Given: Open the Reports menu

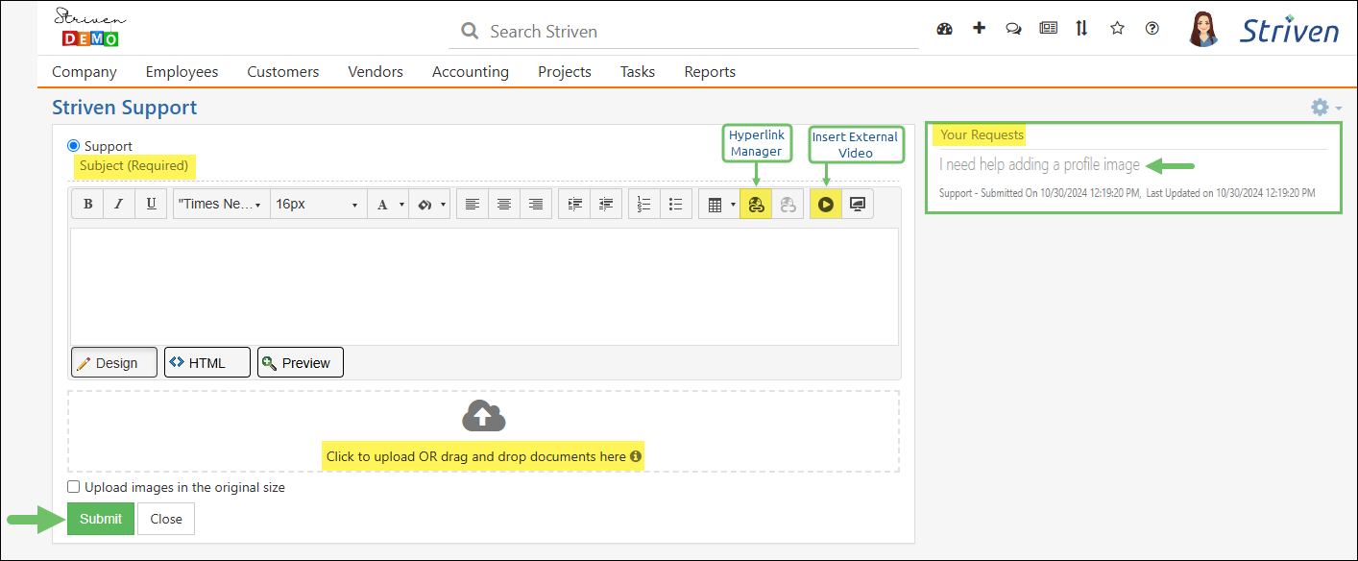Looking at the screenshot, I should point(710,71).
